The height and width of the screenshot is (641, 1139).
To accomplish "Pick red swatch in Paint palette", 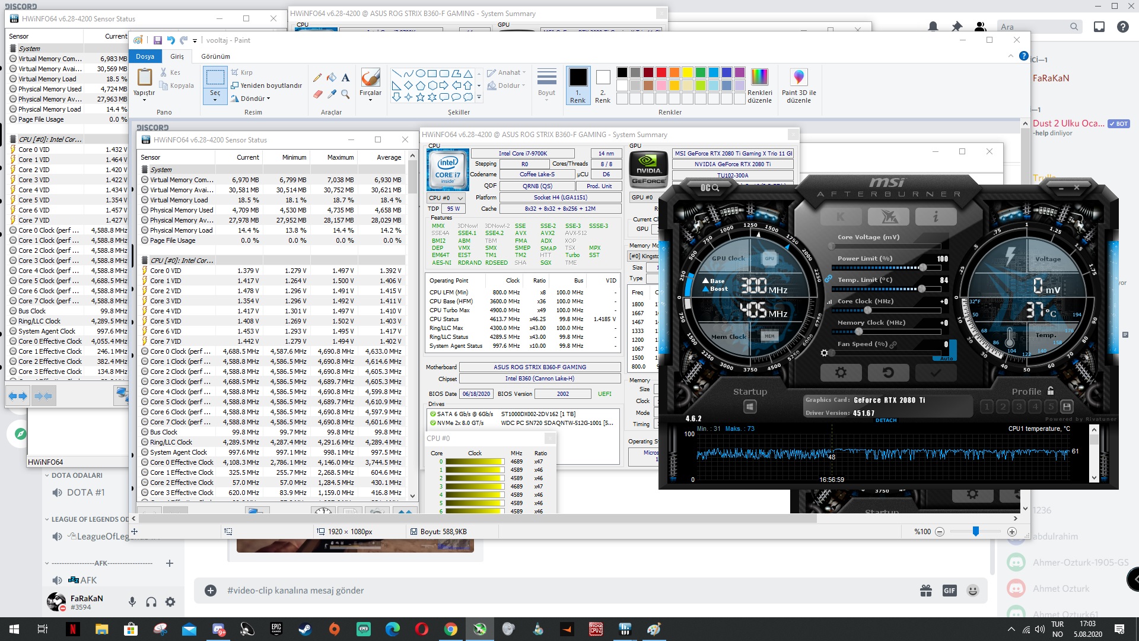I will click(x=661, y=72).
